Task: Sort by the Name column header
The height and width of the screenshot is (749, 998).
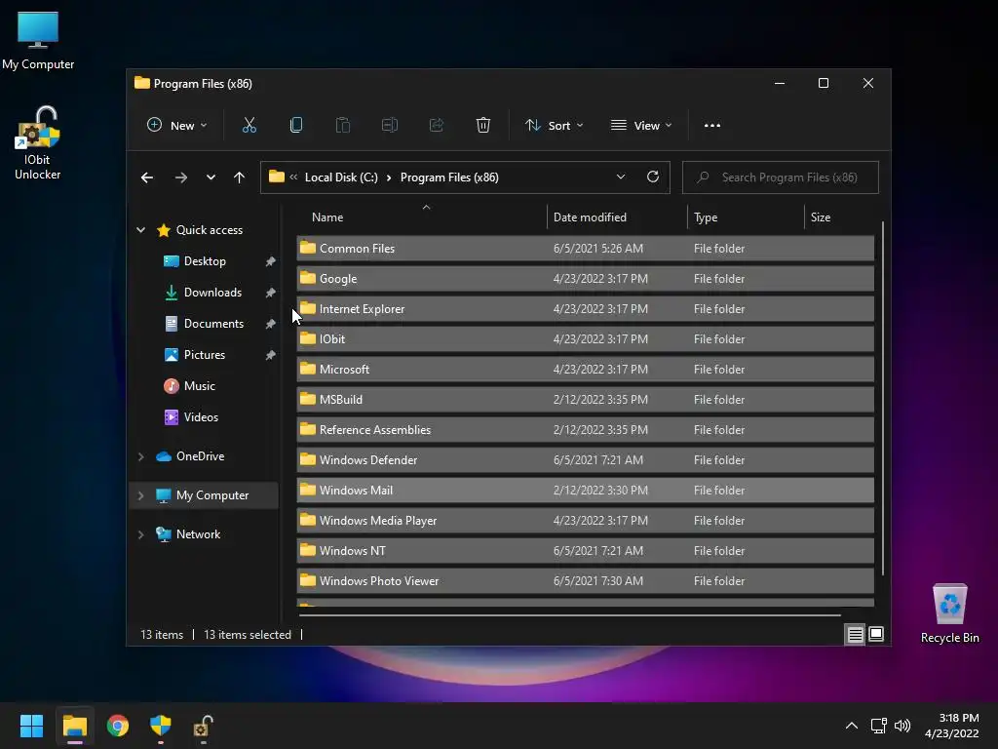Action: (x=421, y=217)
